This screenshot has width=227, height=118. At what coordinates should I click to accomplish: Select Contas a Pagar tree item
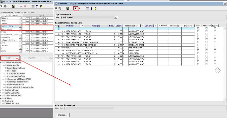point(12,90)
